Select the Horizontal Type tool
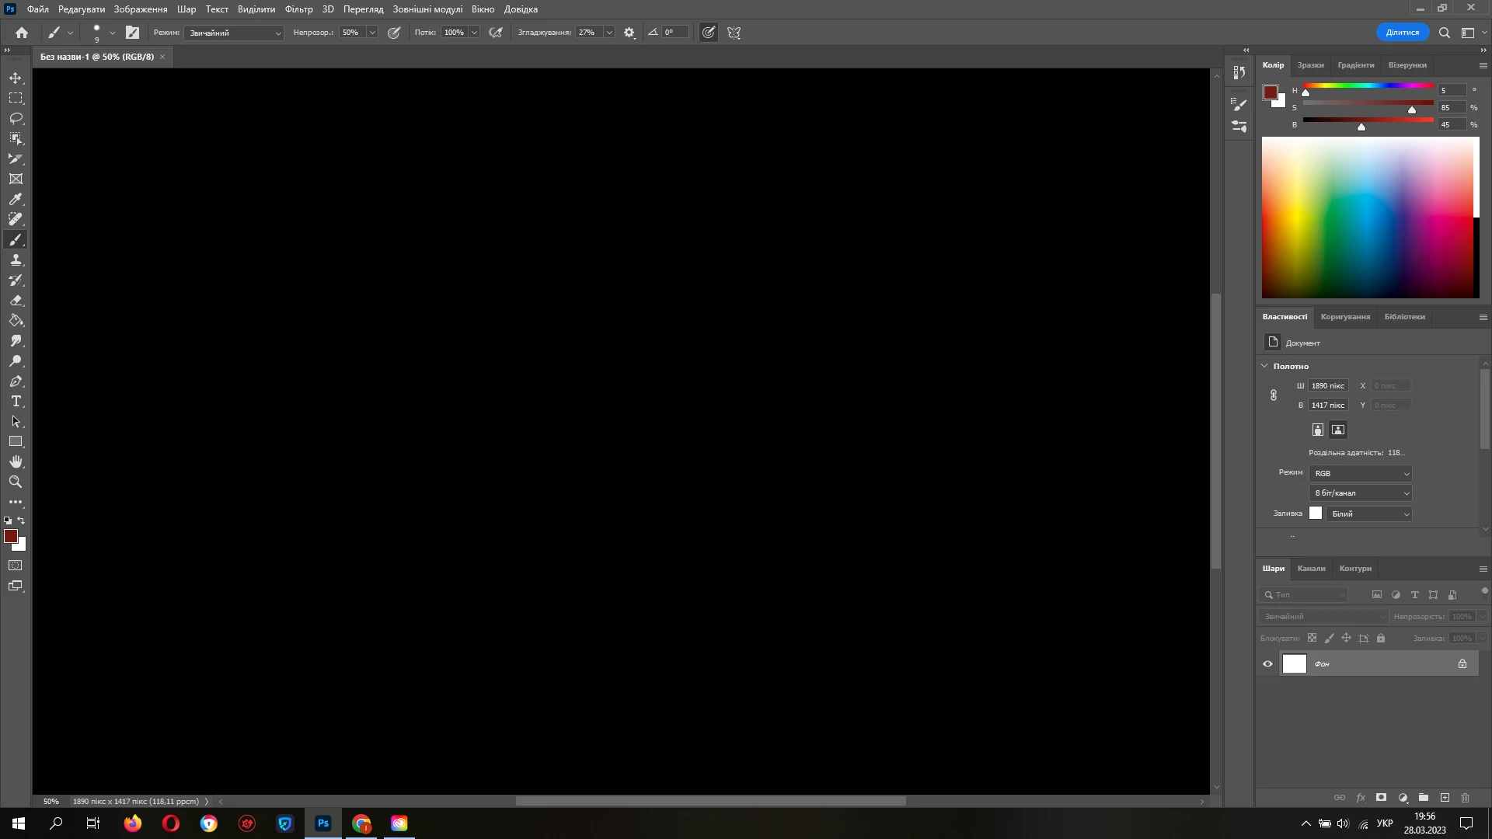The height and width of the screenshot is (839, 1492). pyautogui.click(x=16, y=402)
